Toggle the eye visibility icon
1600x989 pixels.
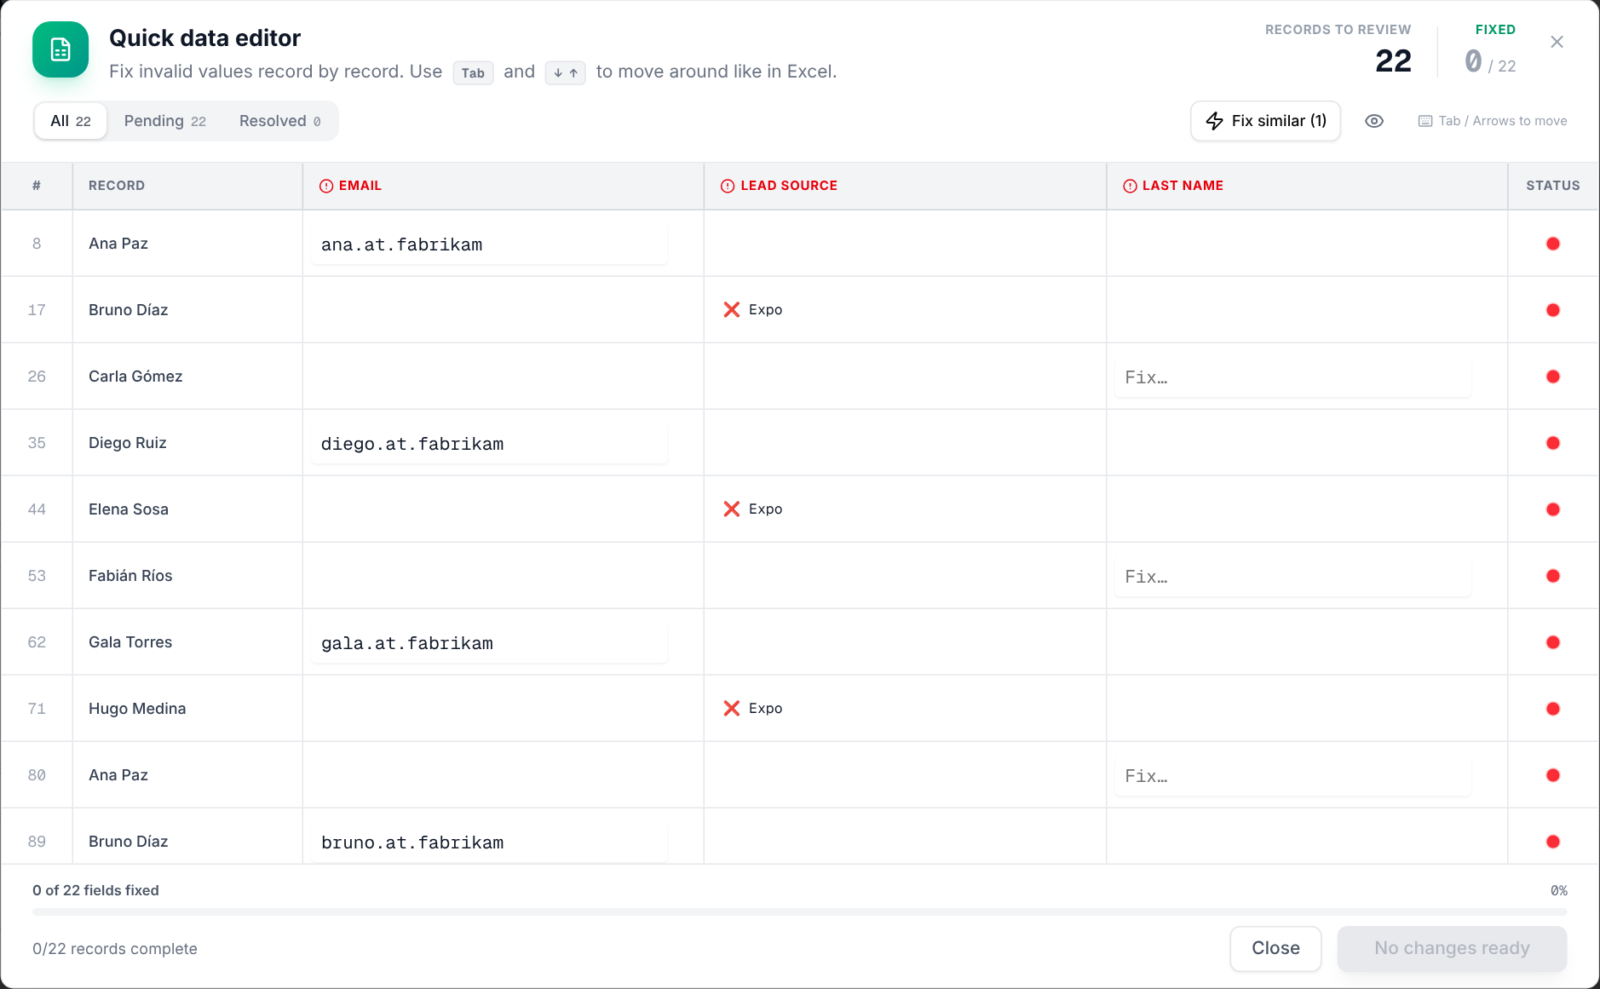[x=1373, y=121]
